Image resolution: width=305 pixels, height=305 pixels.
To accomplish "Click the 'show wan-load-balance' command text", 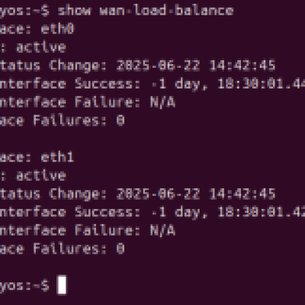I will coord(146,11).
